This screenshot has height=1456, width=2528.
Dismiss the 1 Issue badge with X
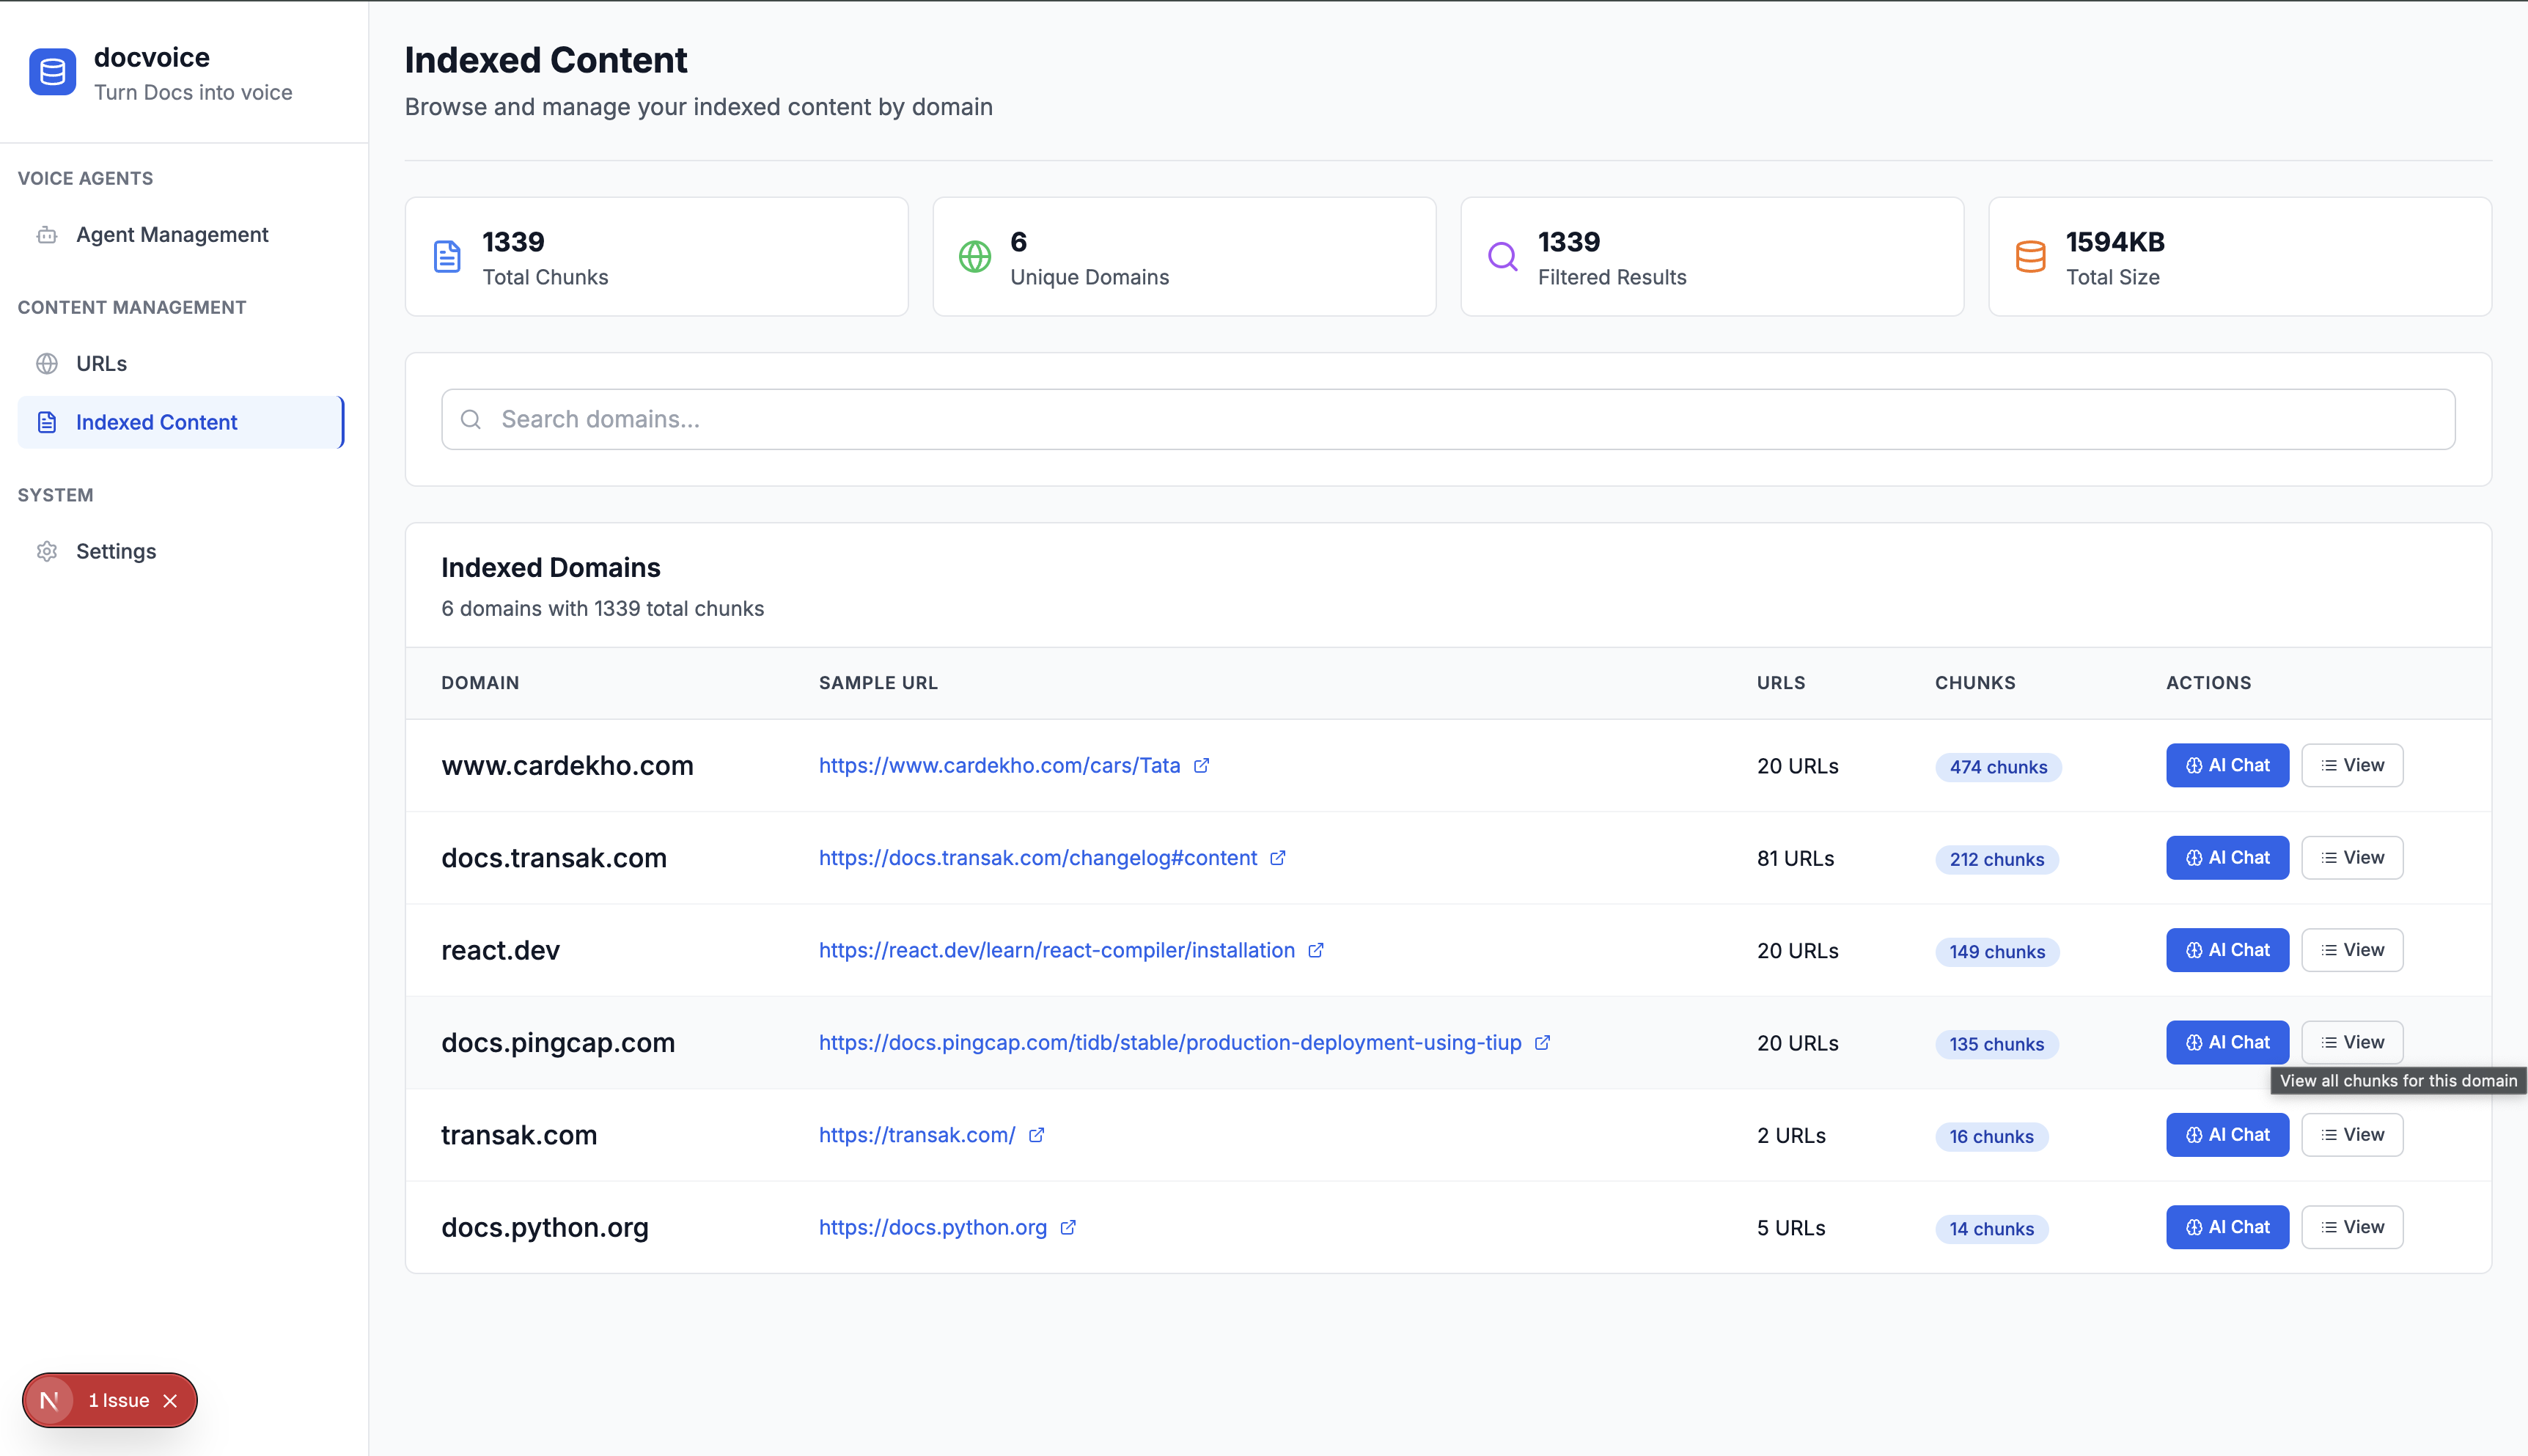coord(171,1400)
